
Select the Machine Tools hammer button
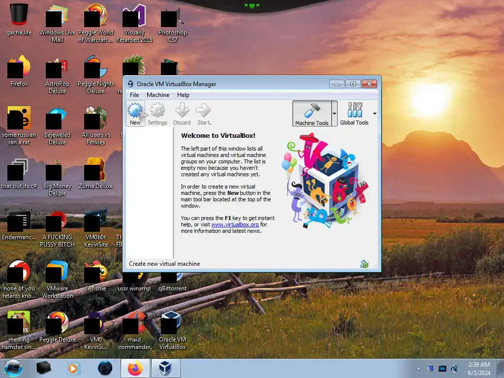(x=312, y=114)
